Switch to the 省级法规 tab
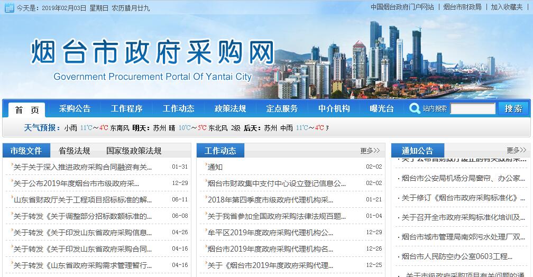The width and height of the screenshot is (533, 277). (74, 151)
